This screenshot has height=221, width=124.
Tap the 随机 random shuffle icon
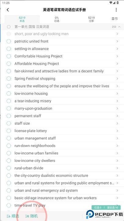click(x=27, y=216)
